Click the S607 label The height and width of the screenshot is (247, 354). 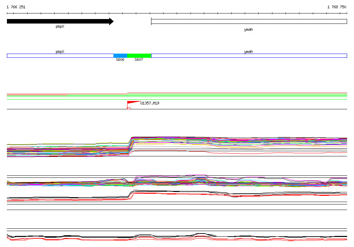(x=139, y=60)
